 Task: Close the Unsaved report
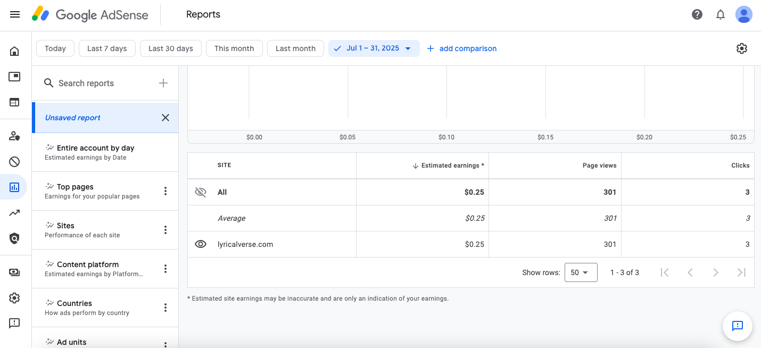166,118
